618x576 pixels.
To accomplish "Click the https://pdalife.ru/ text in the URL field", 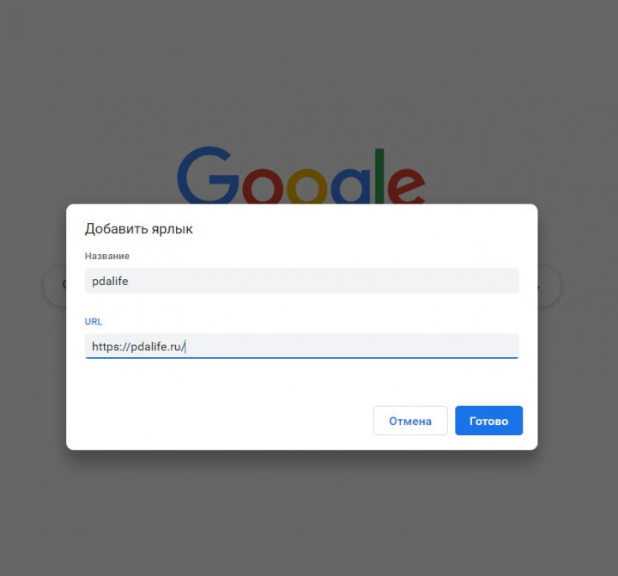I will 138,347.
